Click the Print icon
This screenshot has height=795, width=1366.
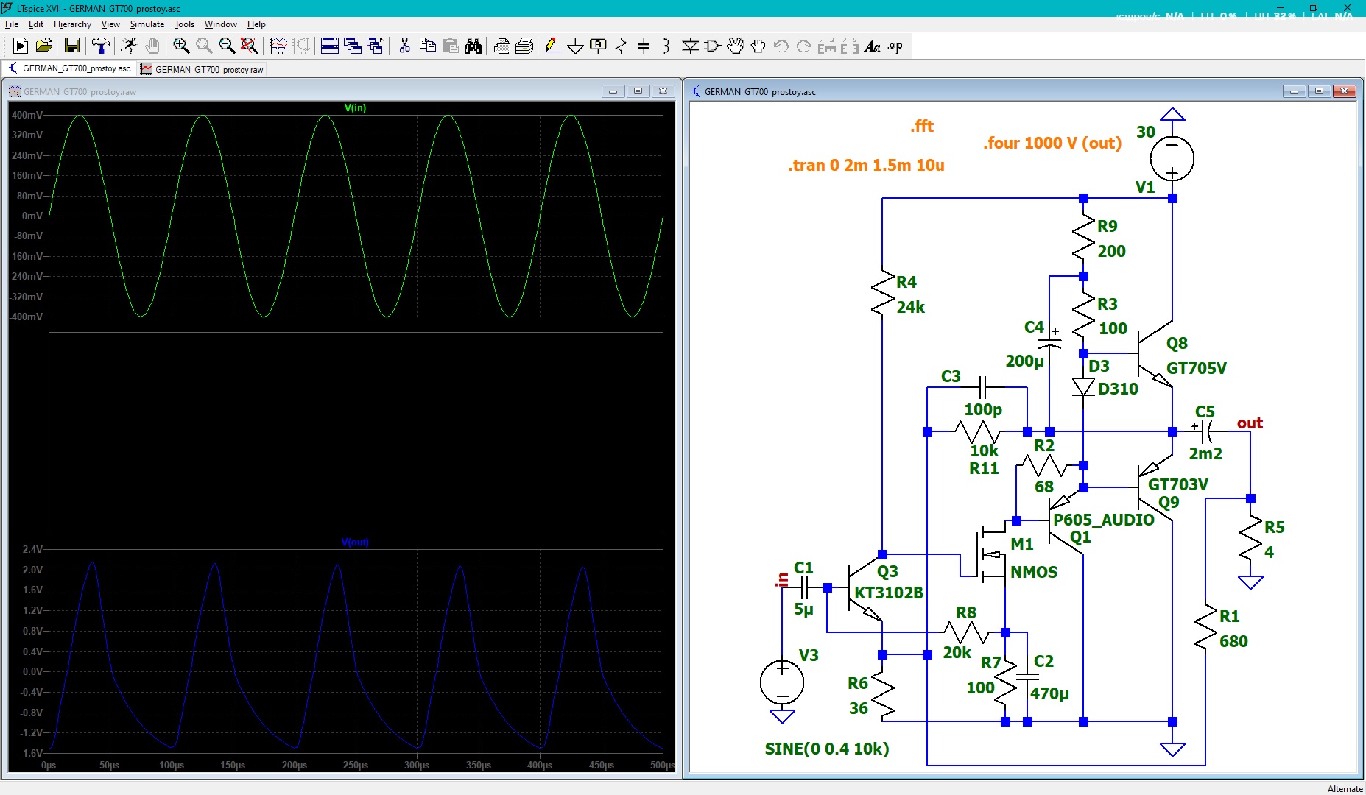[x=502, y=46]
